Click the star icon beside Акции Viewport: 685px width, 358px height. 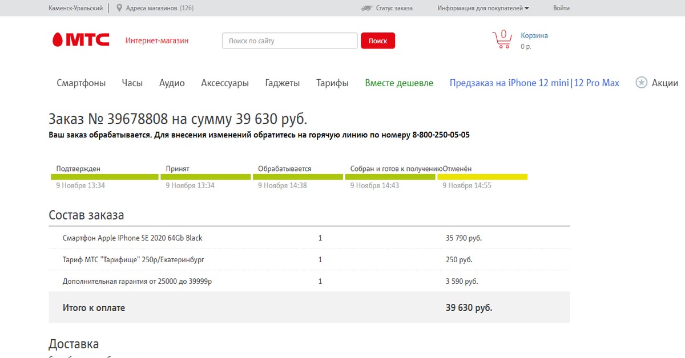click(642, 83)
